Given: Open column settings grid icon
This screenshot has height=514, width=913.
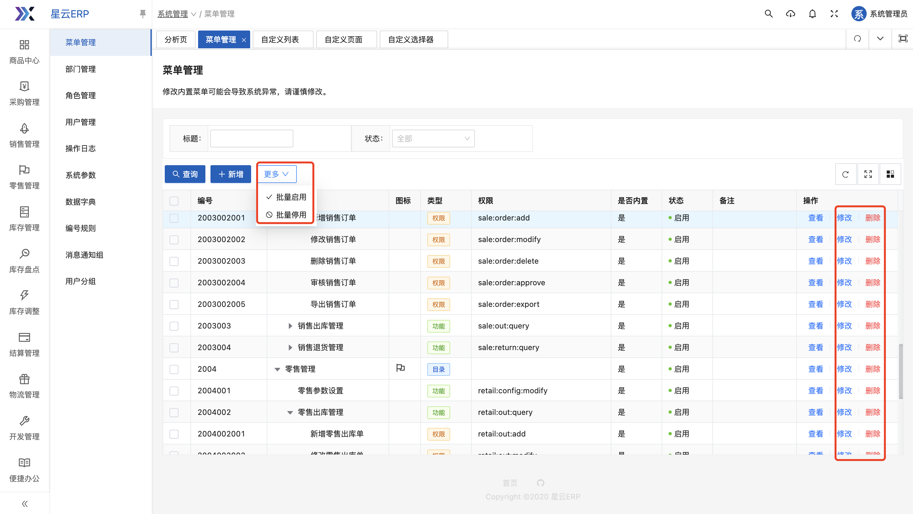Looking at the screenshot, I should tap(890, 174).
